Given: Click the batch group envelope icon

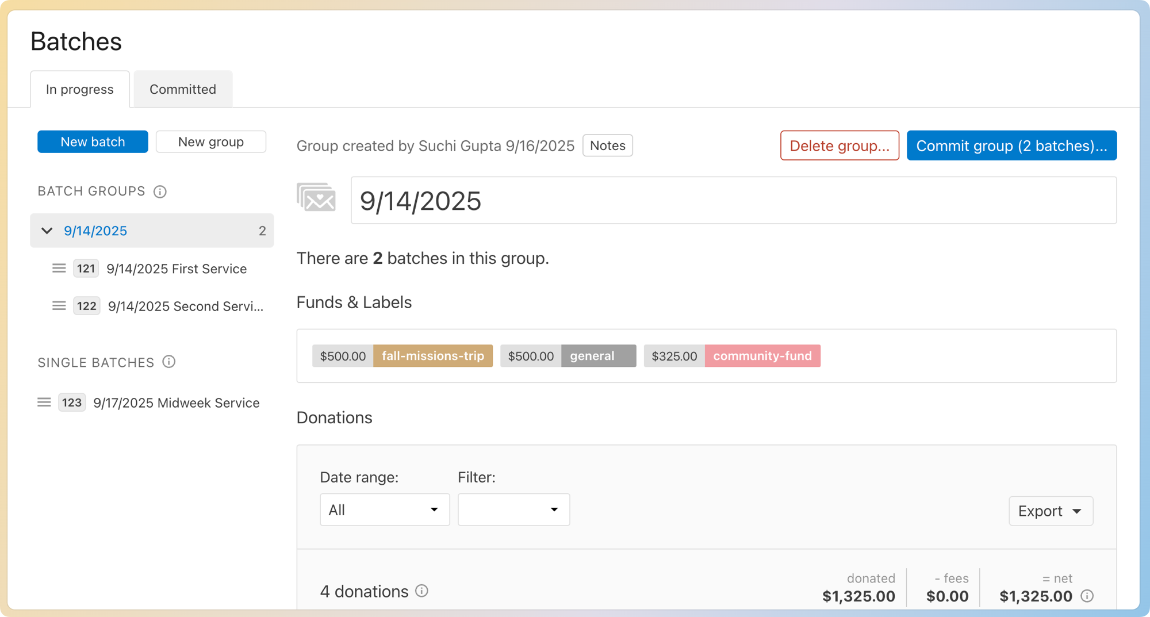Looking at the screenshot, I should point(316,198).
